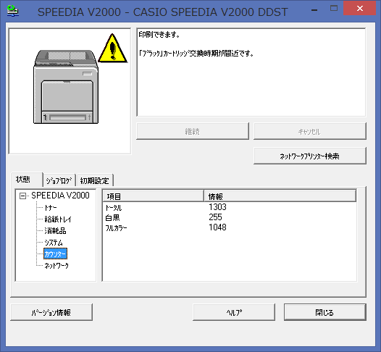The image size is (381, 352).
Task: Select カウンター in the status tree
Action: click(x=55, y=253)
